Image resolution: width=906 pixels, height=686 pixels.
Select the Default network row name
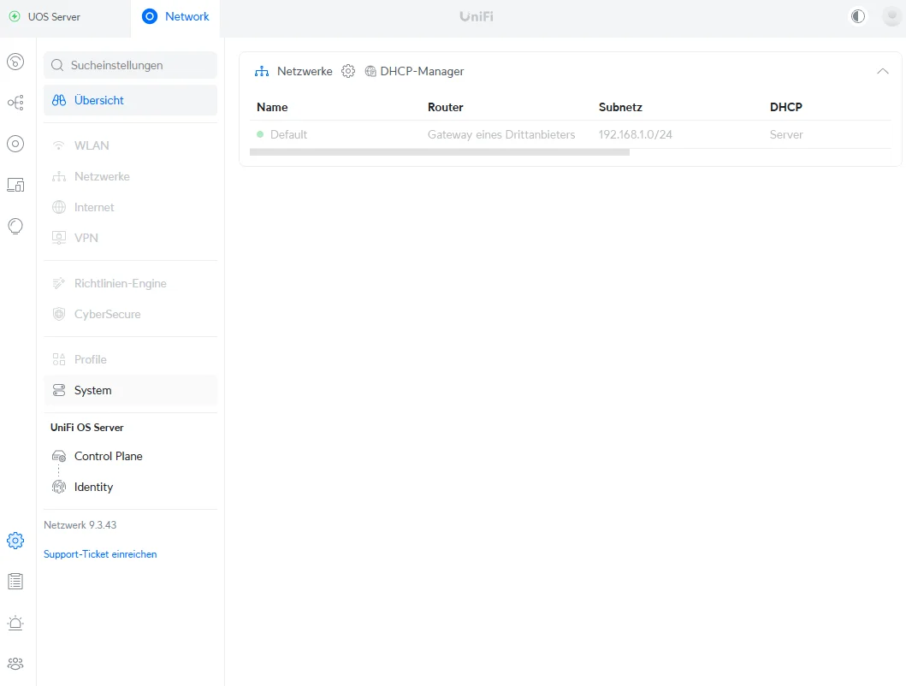point(288,134)
